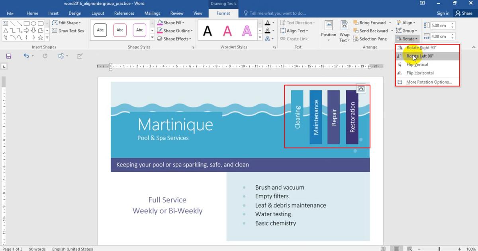Select Rotate Right 90° menu option
This screenshot has width=478, height=251.
[421, 48]
